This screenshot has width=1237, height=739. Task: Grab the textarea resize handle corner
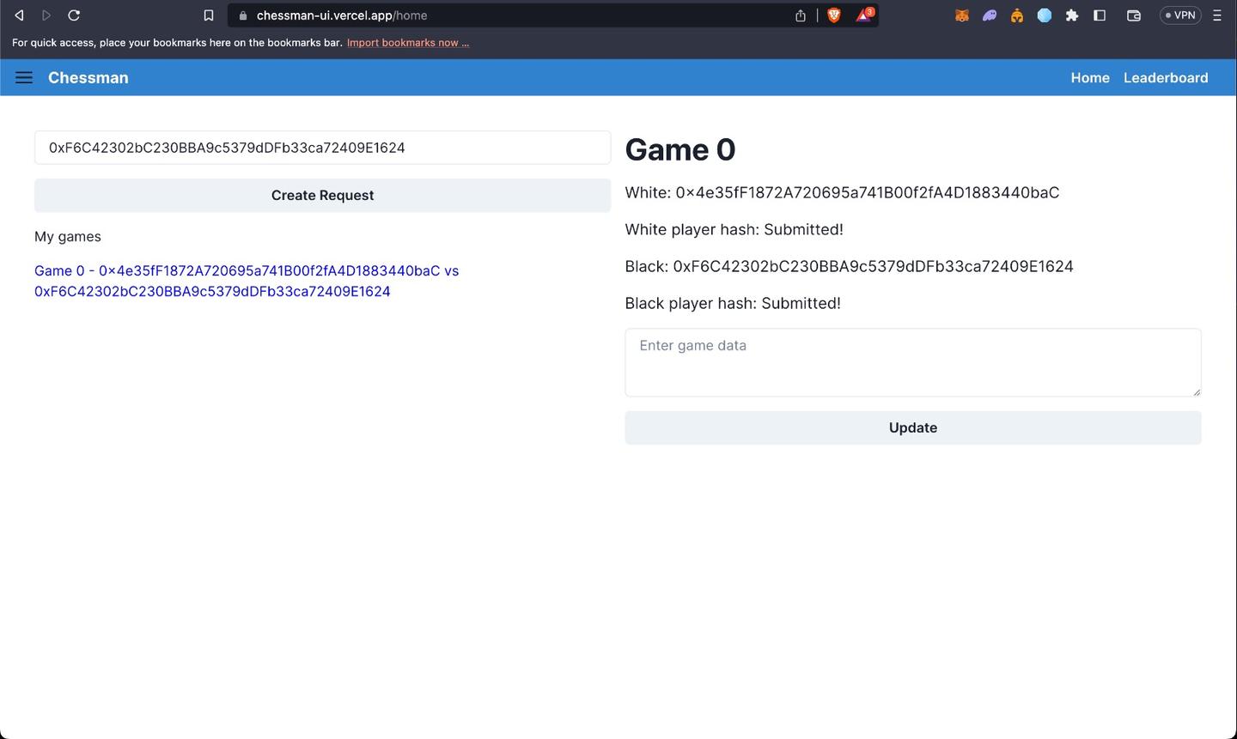(1196, 391)
